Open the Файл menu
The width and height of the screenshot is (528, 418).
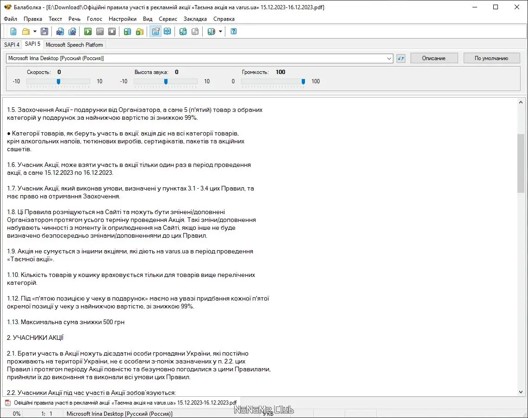pyautogui.click(x=11, y=19)
